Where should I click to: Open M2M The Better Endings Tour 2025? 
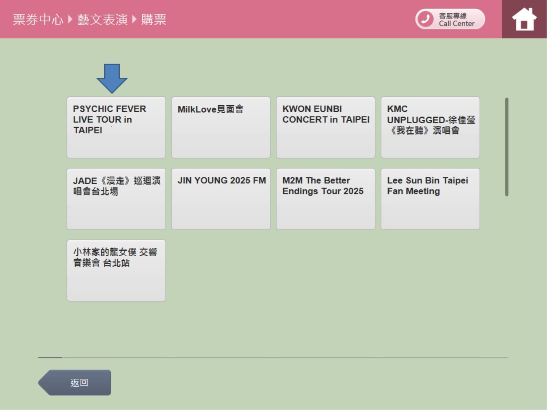325,199
